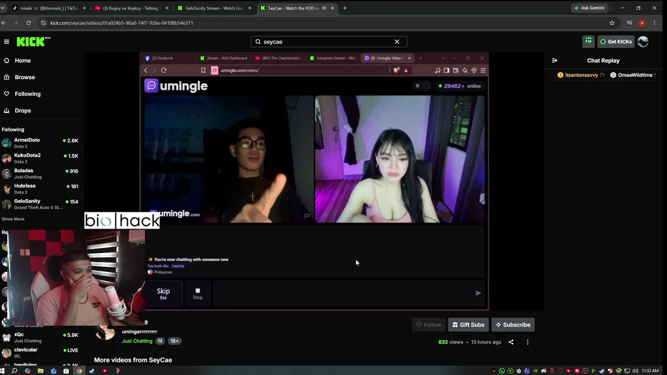Screen dimensions: 667x375
Task: Bookmark this page with the star icon
Action: [x=612, y=23]
